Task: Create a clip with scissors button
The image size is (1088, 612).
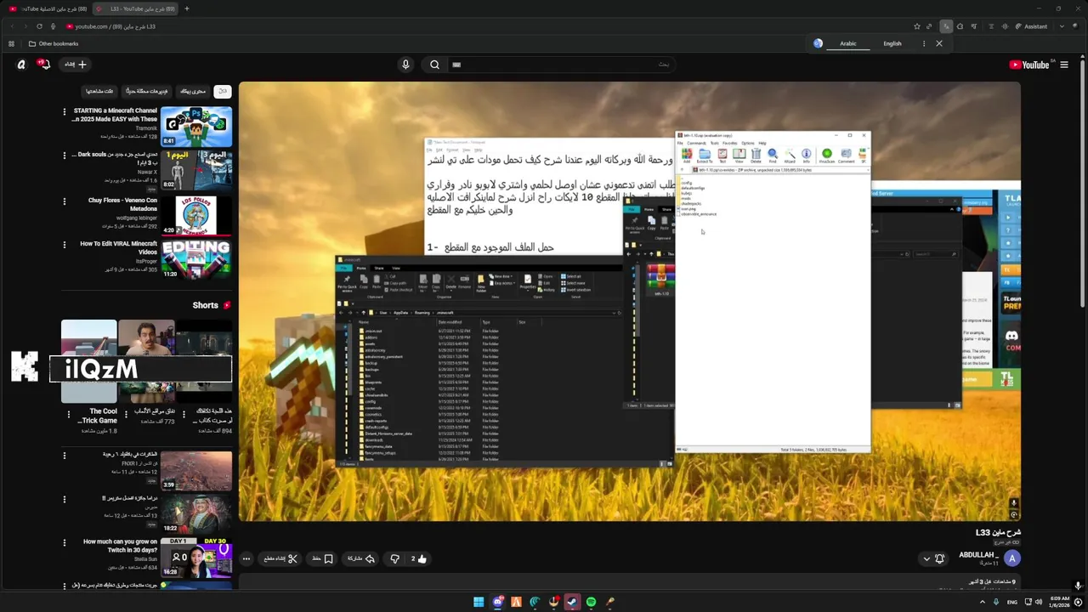Action: pos(280,558)
